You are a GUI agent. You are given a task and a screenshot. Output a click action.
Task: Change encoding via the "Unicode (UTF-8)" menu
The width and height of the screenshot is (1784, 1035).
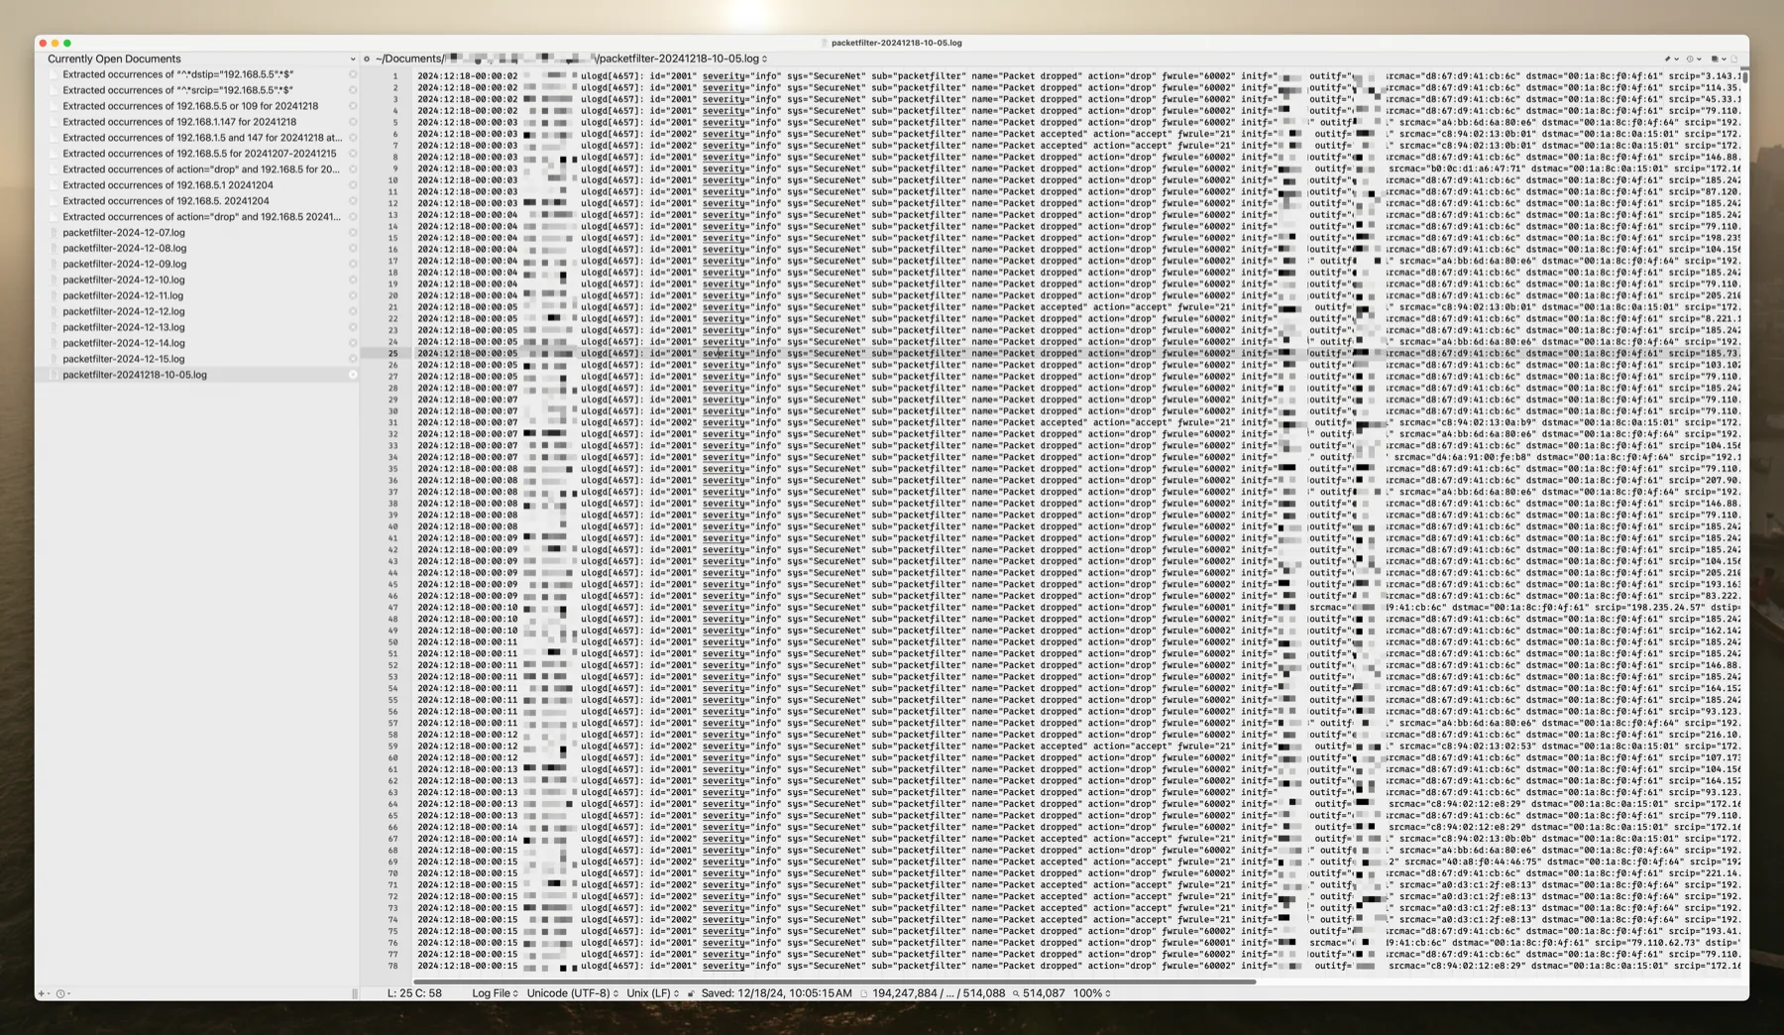pos(571,992)
